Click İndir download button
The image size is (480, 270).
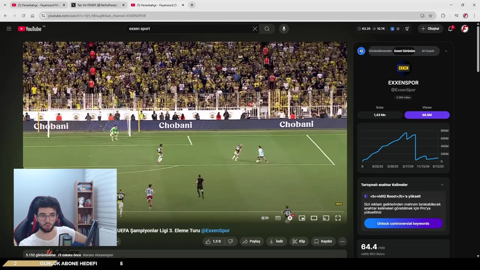(x=276, y=241)
